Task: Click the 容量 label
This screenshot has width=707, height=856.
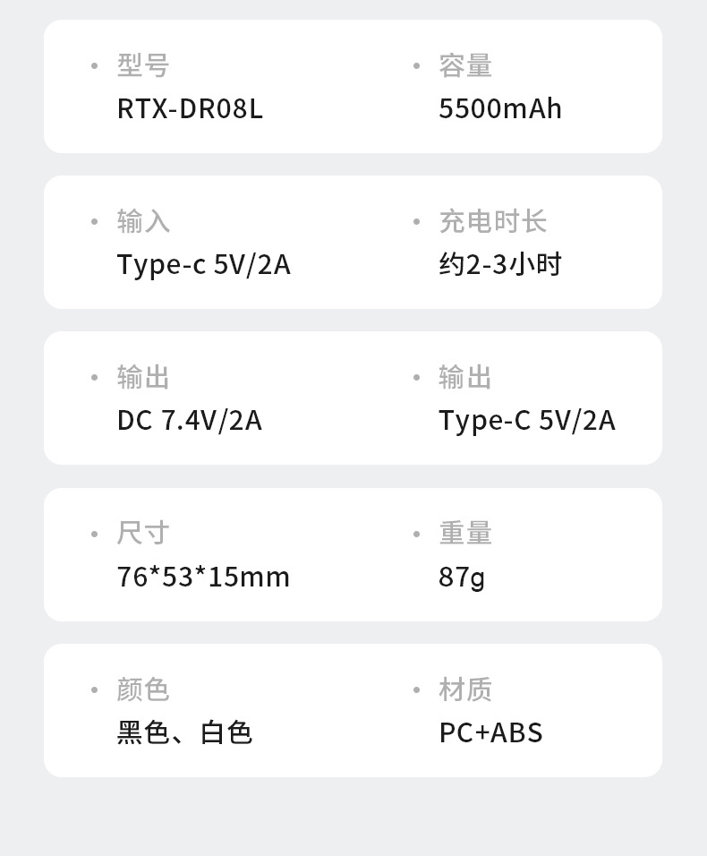Action: point(465,65)
